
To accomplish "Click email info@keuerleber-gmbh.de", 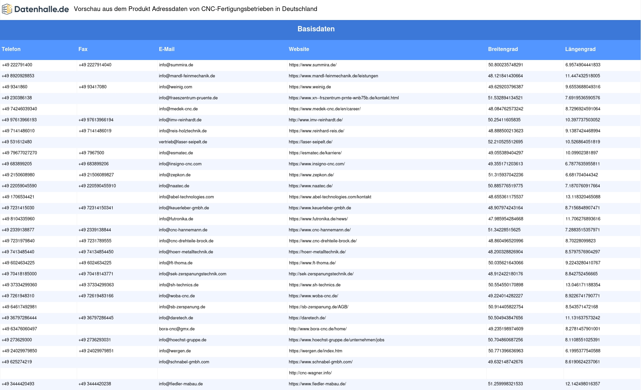I will [184, 208].
